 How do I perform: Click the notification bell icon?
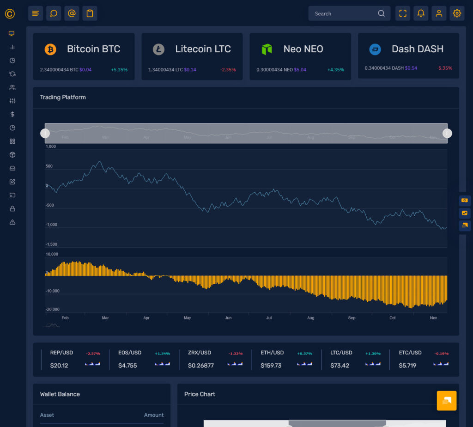(420, 13)
